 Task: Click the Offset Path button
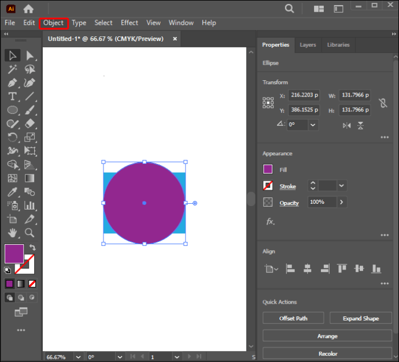pos(293,318)
